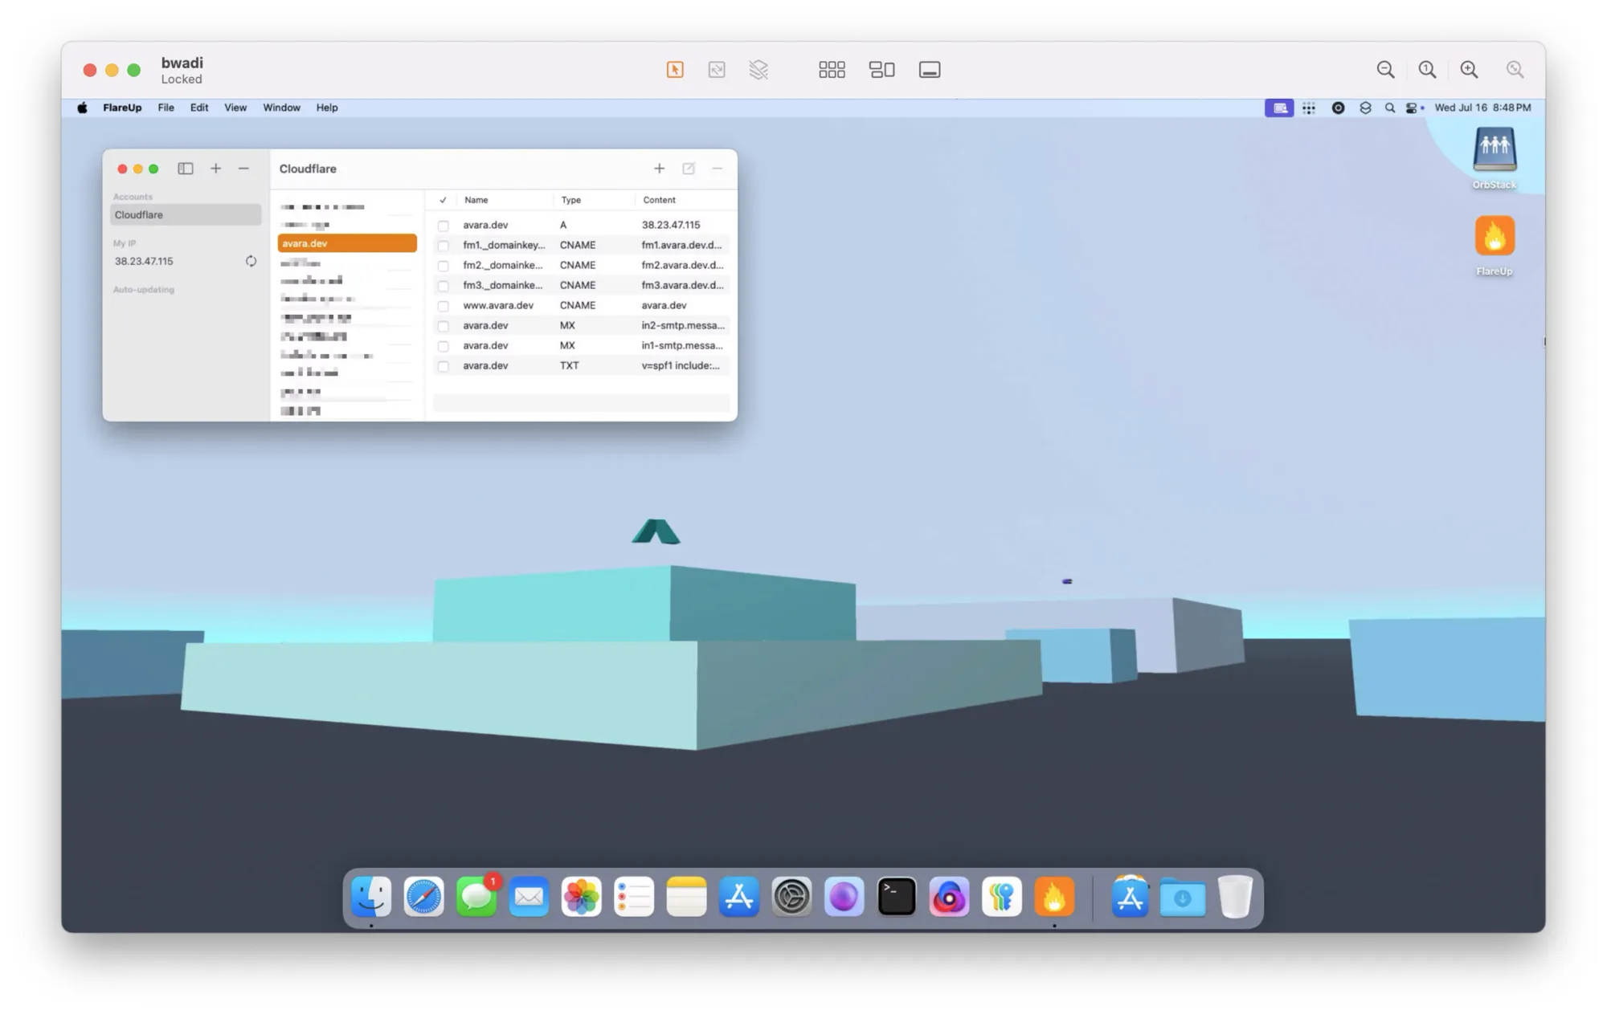
Task: Open the Apple menu
Action: 82,108
